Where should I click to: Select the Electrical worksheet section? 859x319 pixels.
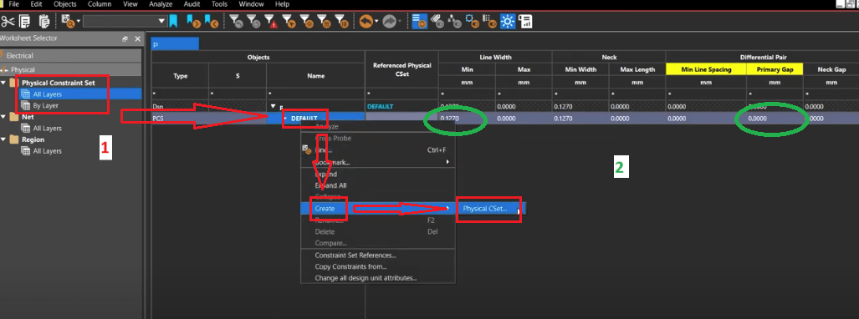71,55
